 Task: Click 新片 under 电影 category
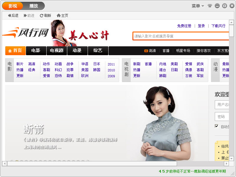[20, 64]
